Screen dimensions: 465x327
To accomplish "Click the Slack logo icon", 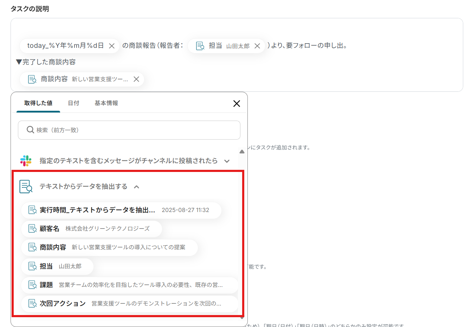I will click(26, 161).
